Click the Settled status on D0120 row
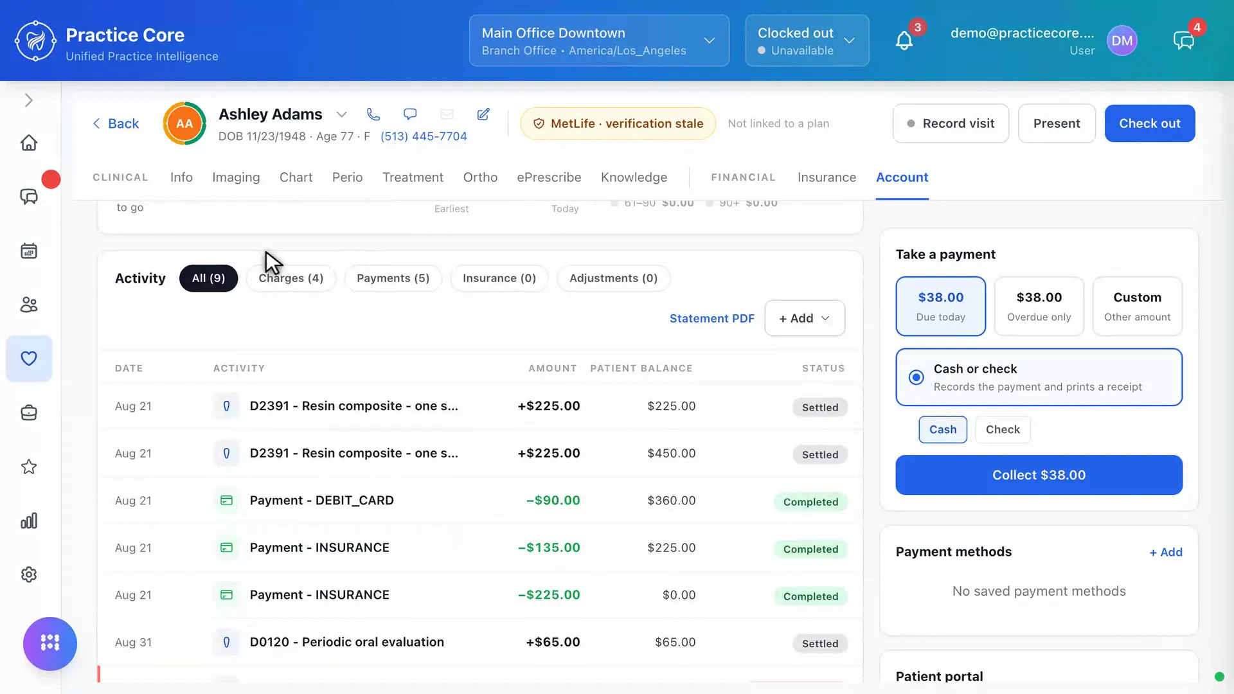 [820, 643]
